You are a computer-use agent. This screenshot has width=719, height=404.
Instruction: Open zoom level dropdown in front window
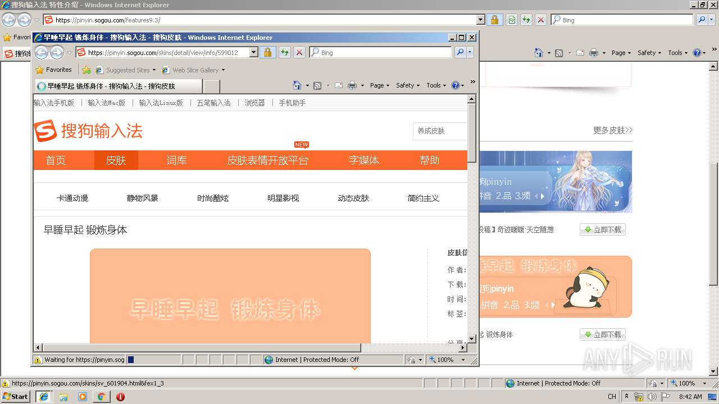(463, 360)
